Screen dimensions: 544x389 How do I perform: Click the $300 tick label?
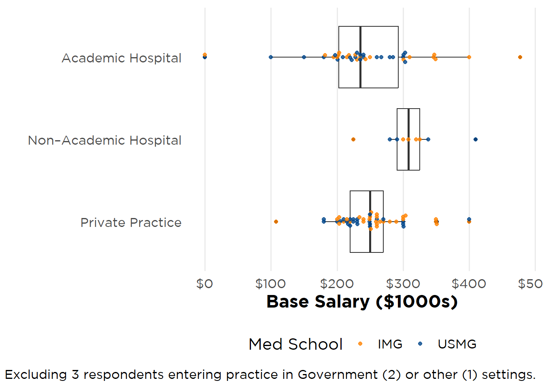coord(403,284)
